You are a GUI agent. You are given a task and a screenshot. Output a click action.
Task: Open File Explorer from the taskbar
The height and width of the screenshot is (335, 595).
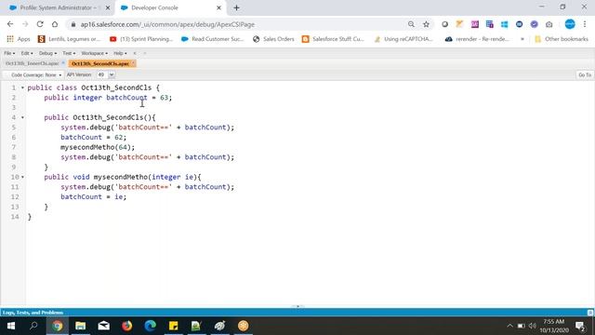(81, 326)
